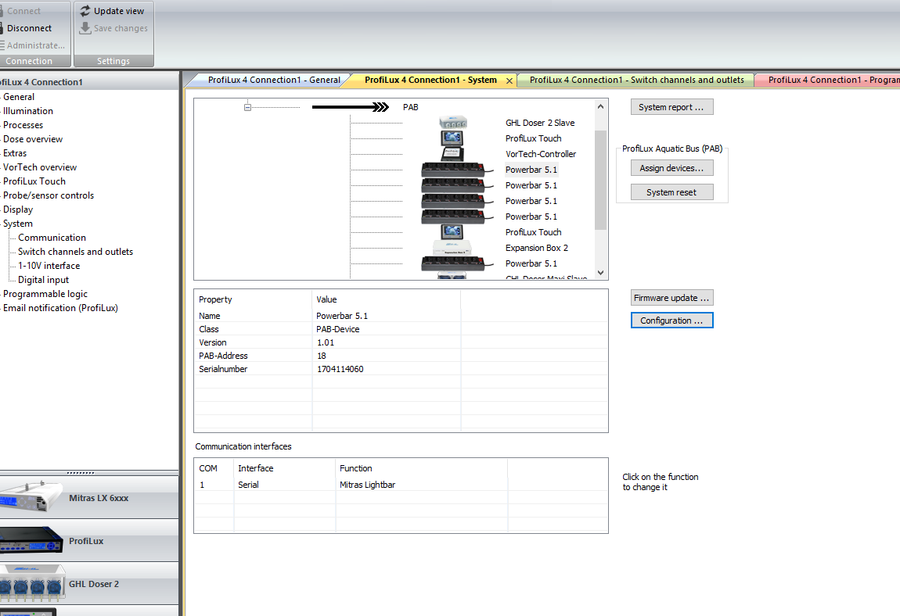Open Processes in the navigation tree
Screen dimensions: 900x616
pos(23,125)
